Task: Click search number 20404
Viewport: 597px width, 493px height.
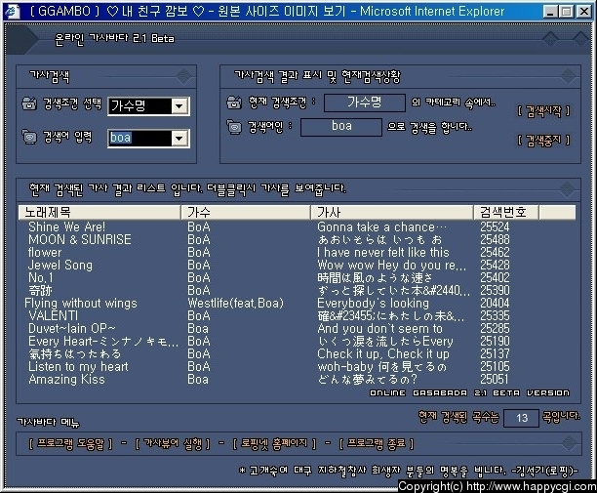Action: 495,304
